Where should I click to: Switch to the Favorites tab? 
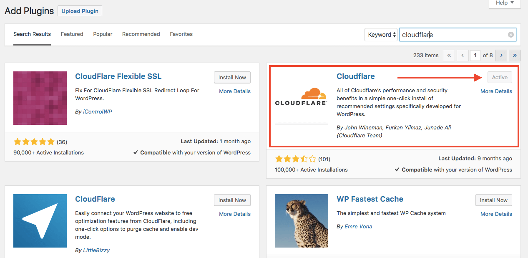pyautogui.click(x=181, y=34)
